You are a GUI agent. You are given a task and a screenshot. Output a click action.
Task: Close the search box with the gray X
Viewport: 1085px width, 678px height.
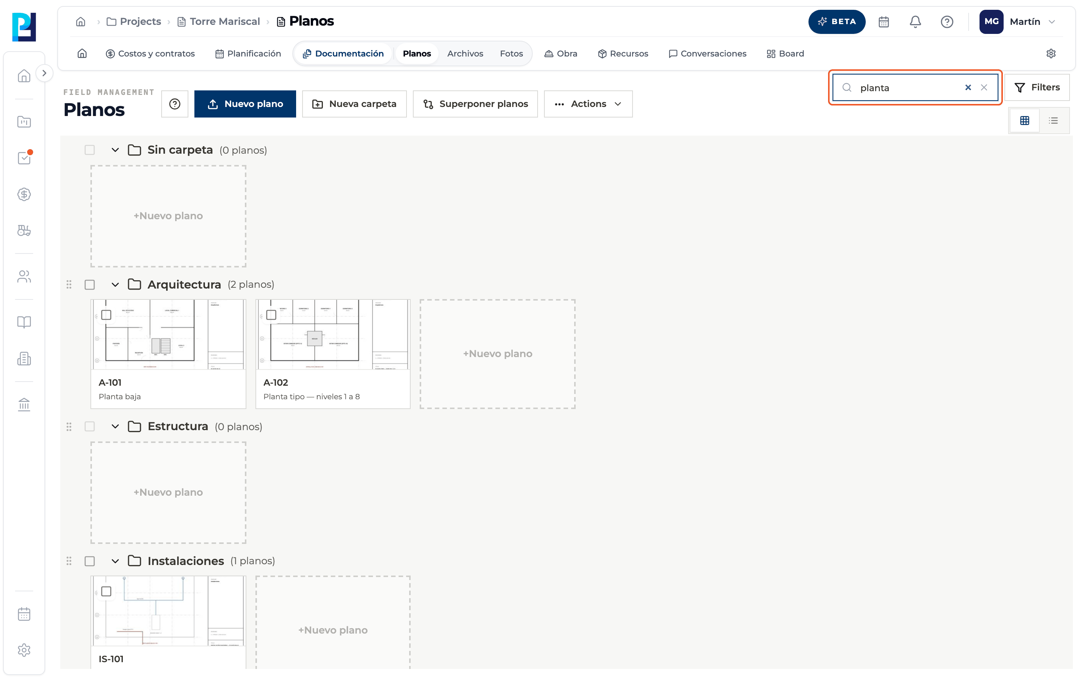984,87
